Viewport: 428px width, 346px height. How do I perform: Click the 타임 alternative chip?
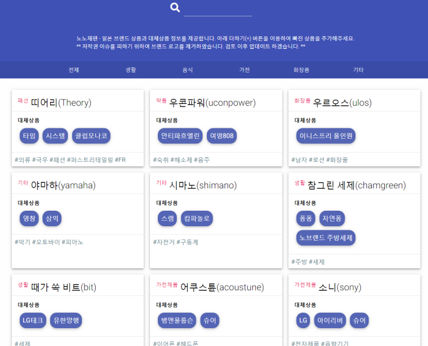(x=29, y=136)
